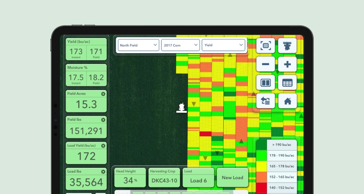364x194 pixels.
Task: Open the data table grid icon
Action: coord(287,83)
